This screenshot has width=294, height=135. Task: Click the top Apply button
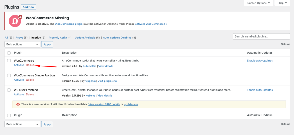(47, 44)
